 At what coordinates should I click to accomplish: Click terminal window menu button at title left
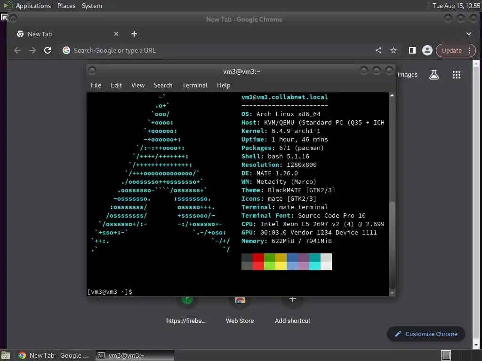click(x=92, y=71)
